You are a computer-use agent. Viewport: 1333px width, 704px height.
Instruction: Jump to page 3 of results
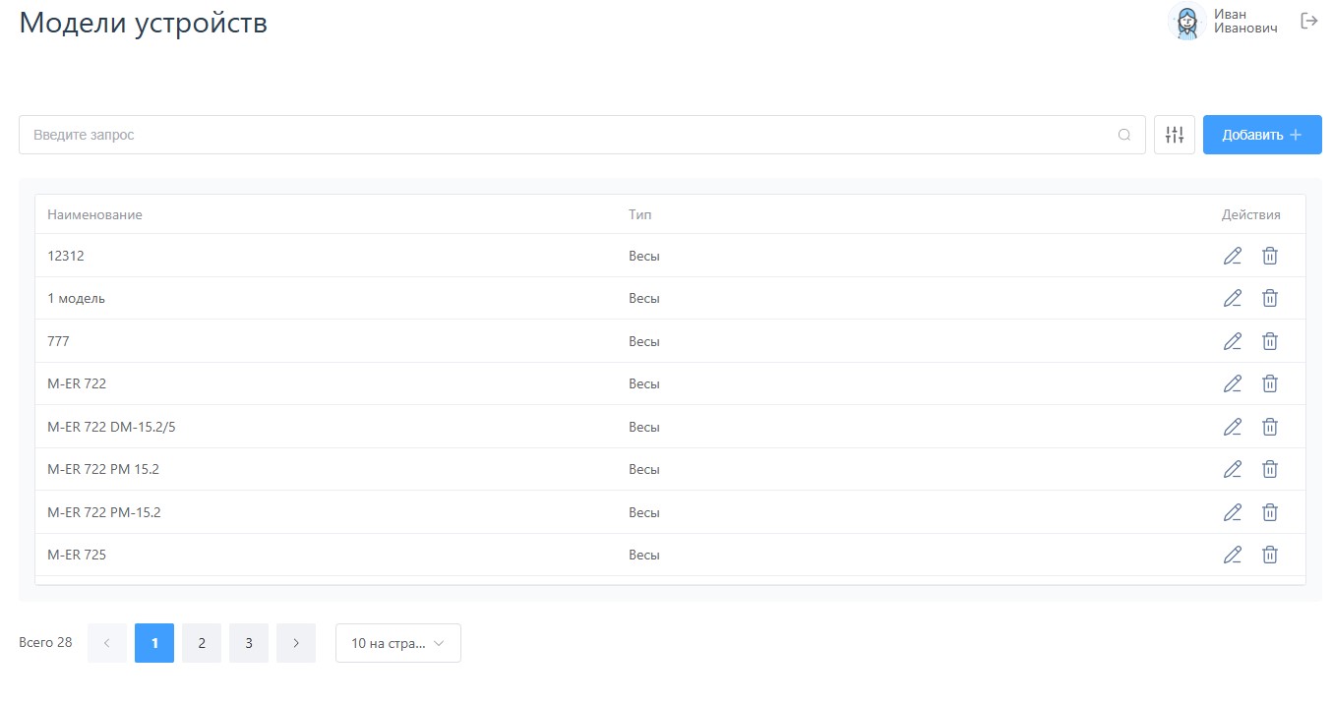(x=249, y=643)
